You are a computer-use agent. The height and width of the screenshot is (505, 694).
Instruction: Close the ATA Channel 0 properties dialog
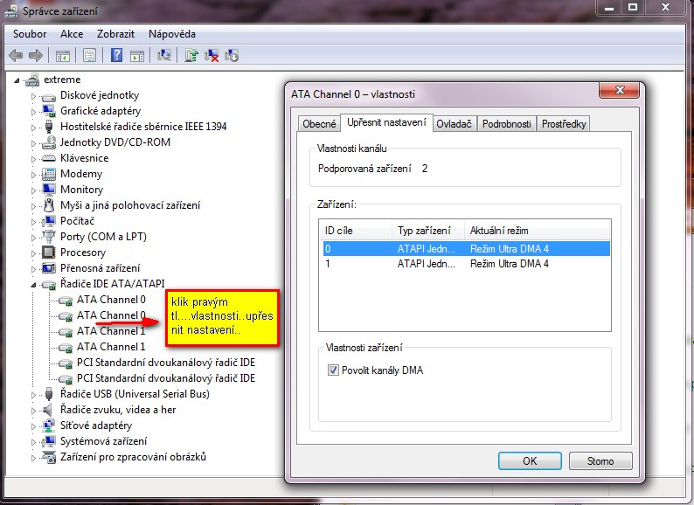[x=620, y=90]
